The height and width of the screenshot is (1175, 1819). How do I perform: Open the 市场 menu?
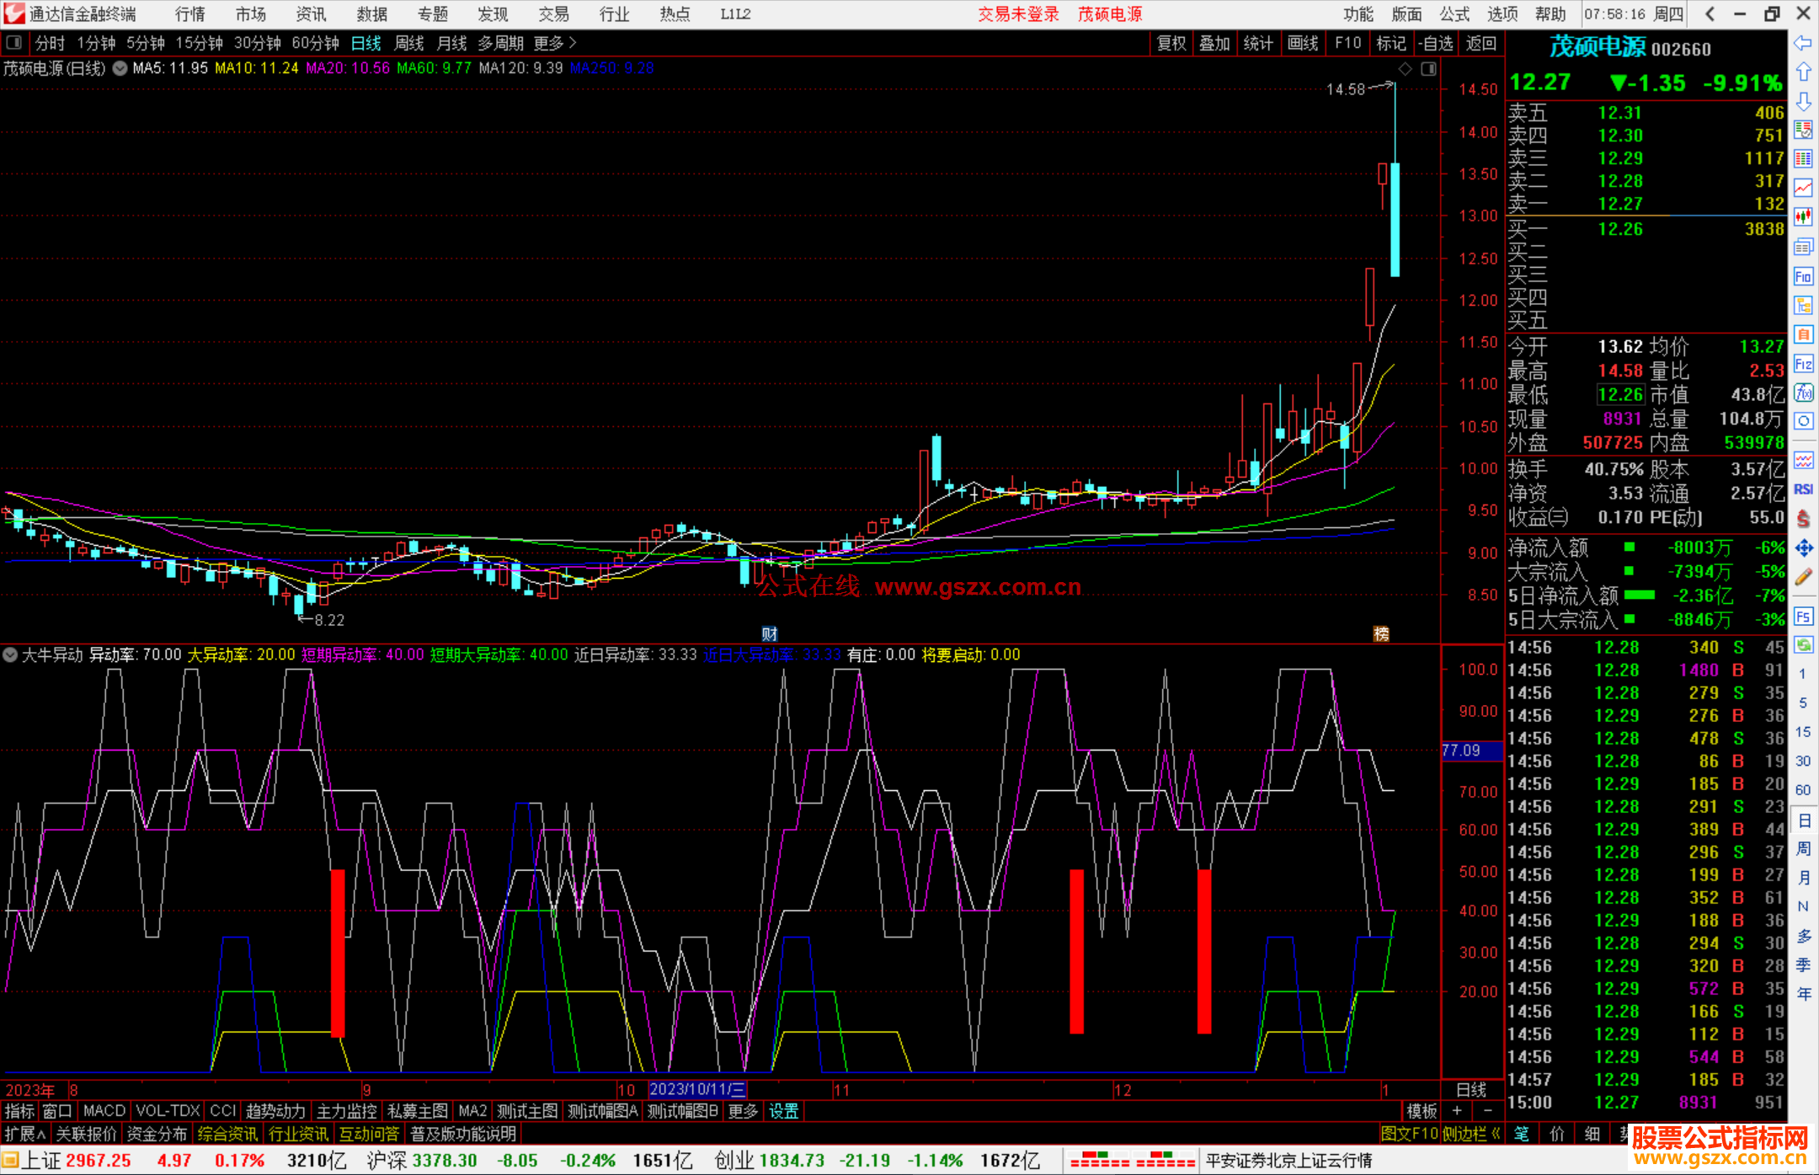click(251, 13)
